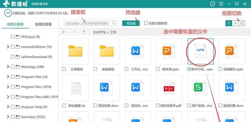251x122 pixels.
Task: Expand the shujuwa Temp (0) node
Action: pos(8,107)
